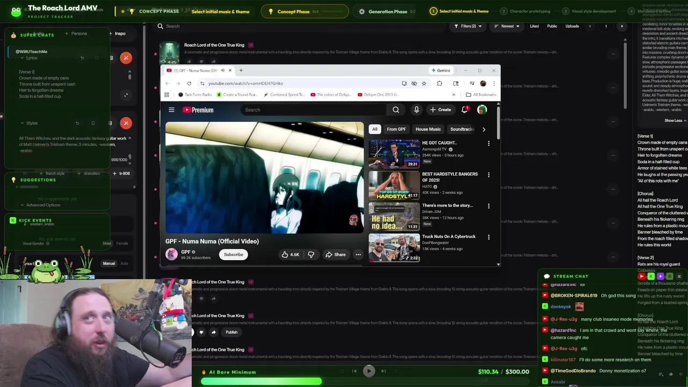This screenshot has width=688, height=387.
Task: Activate YouTube voice search microphone
Action: pyautogui.click(x=417, y=110)
